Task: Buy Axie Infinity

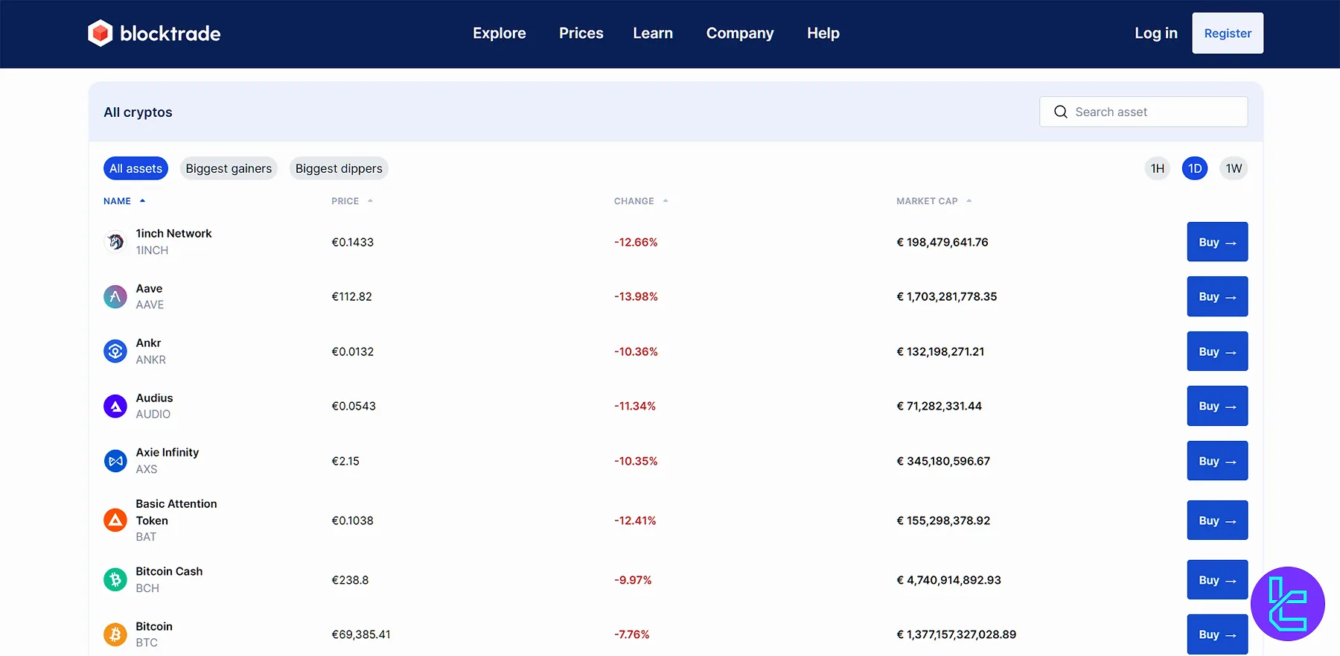Action: click(x=1217, y=461)
